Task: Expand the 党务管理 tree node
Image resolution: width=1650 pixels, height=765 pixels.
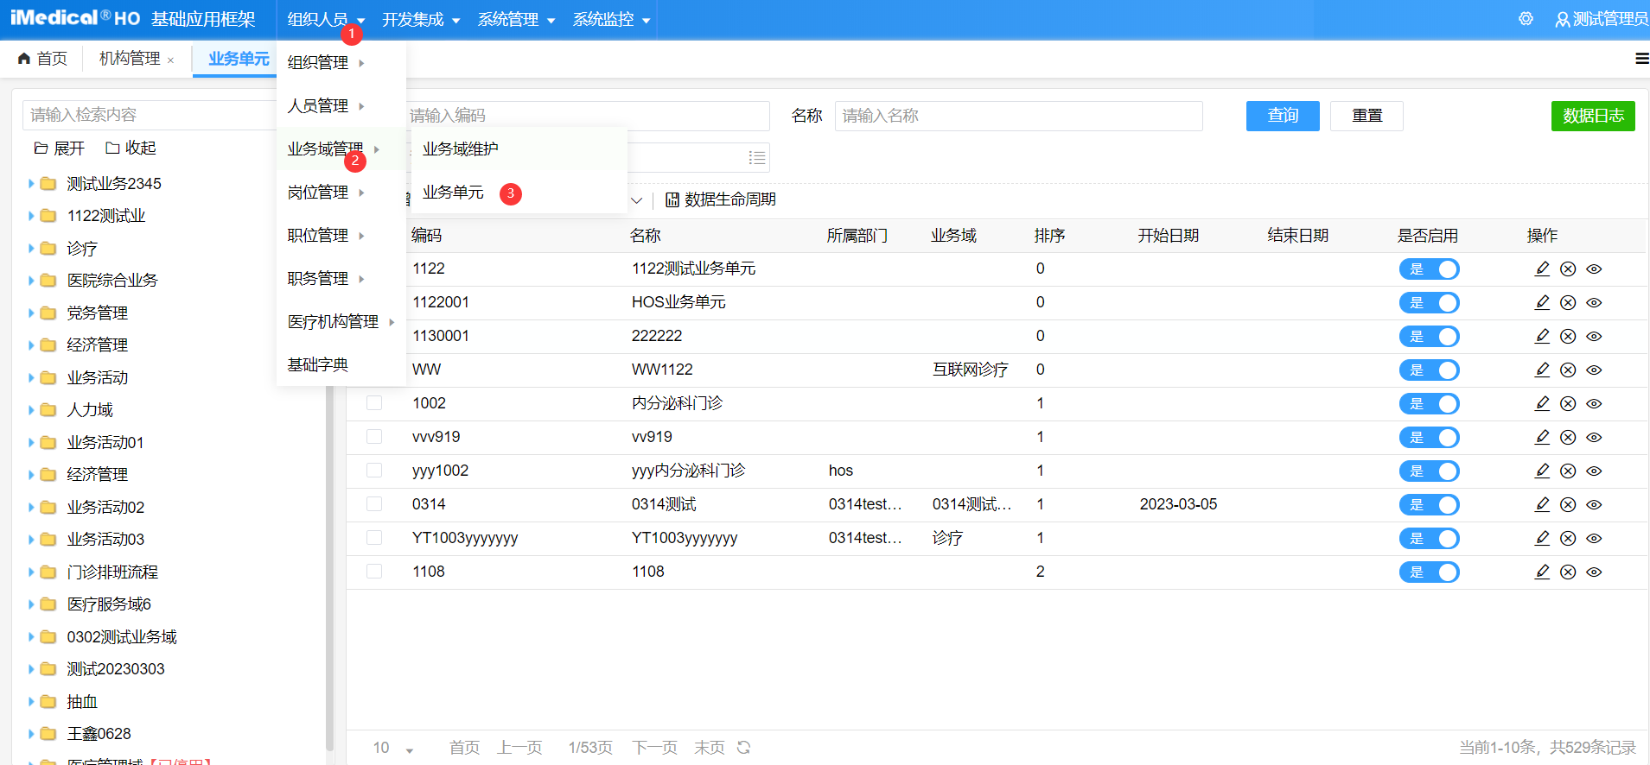Action: point(31,313)
